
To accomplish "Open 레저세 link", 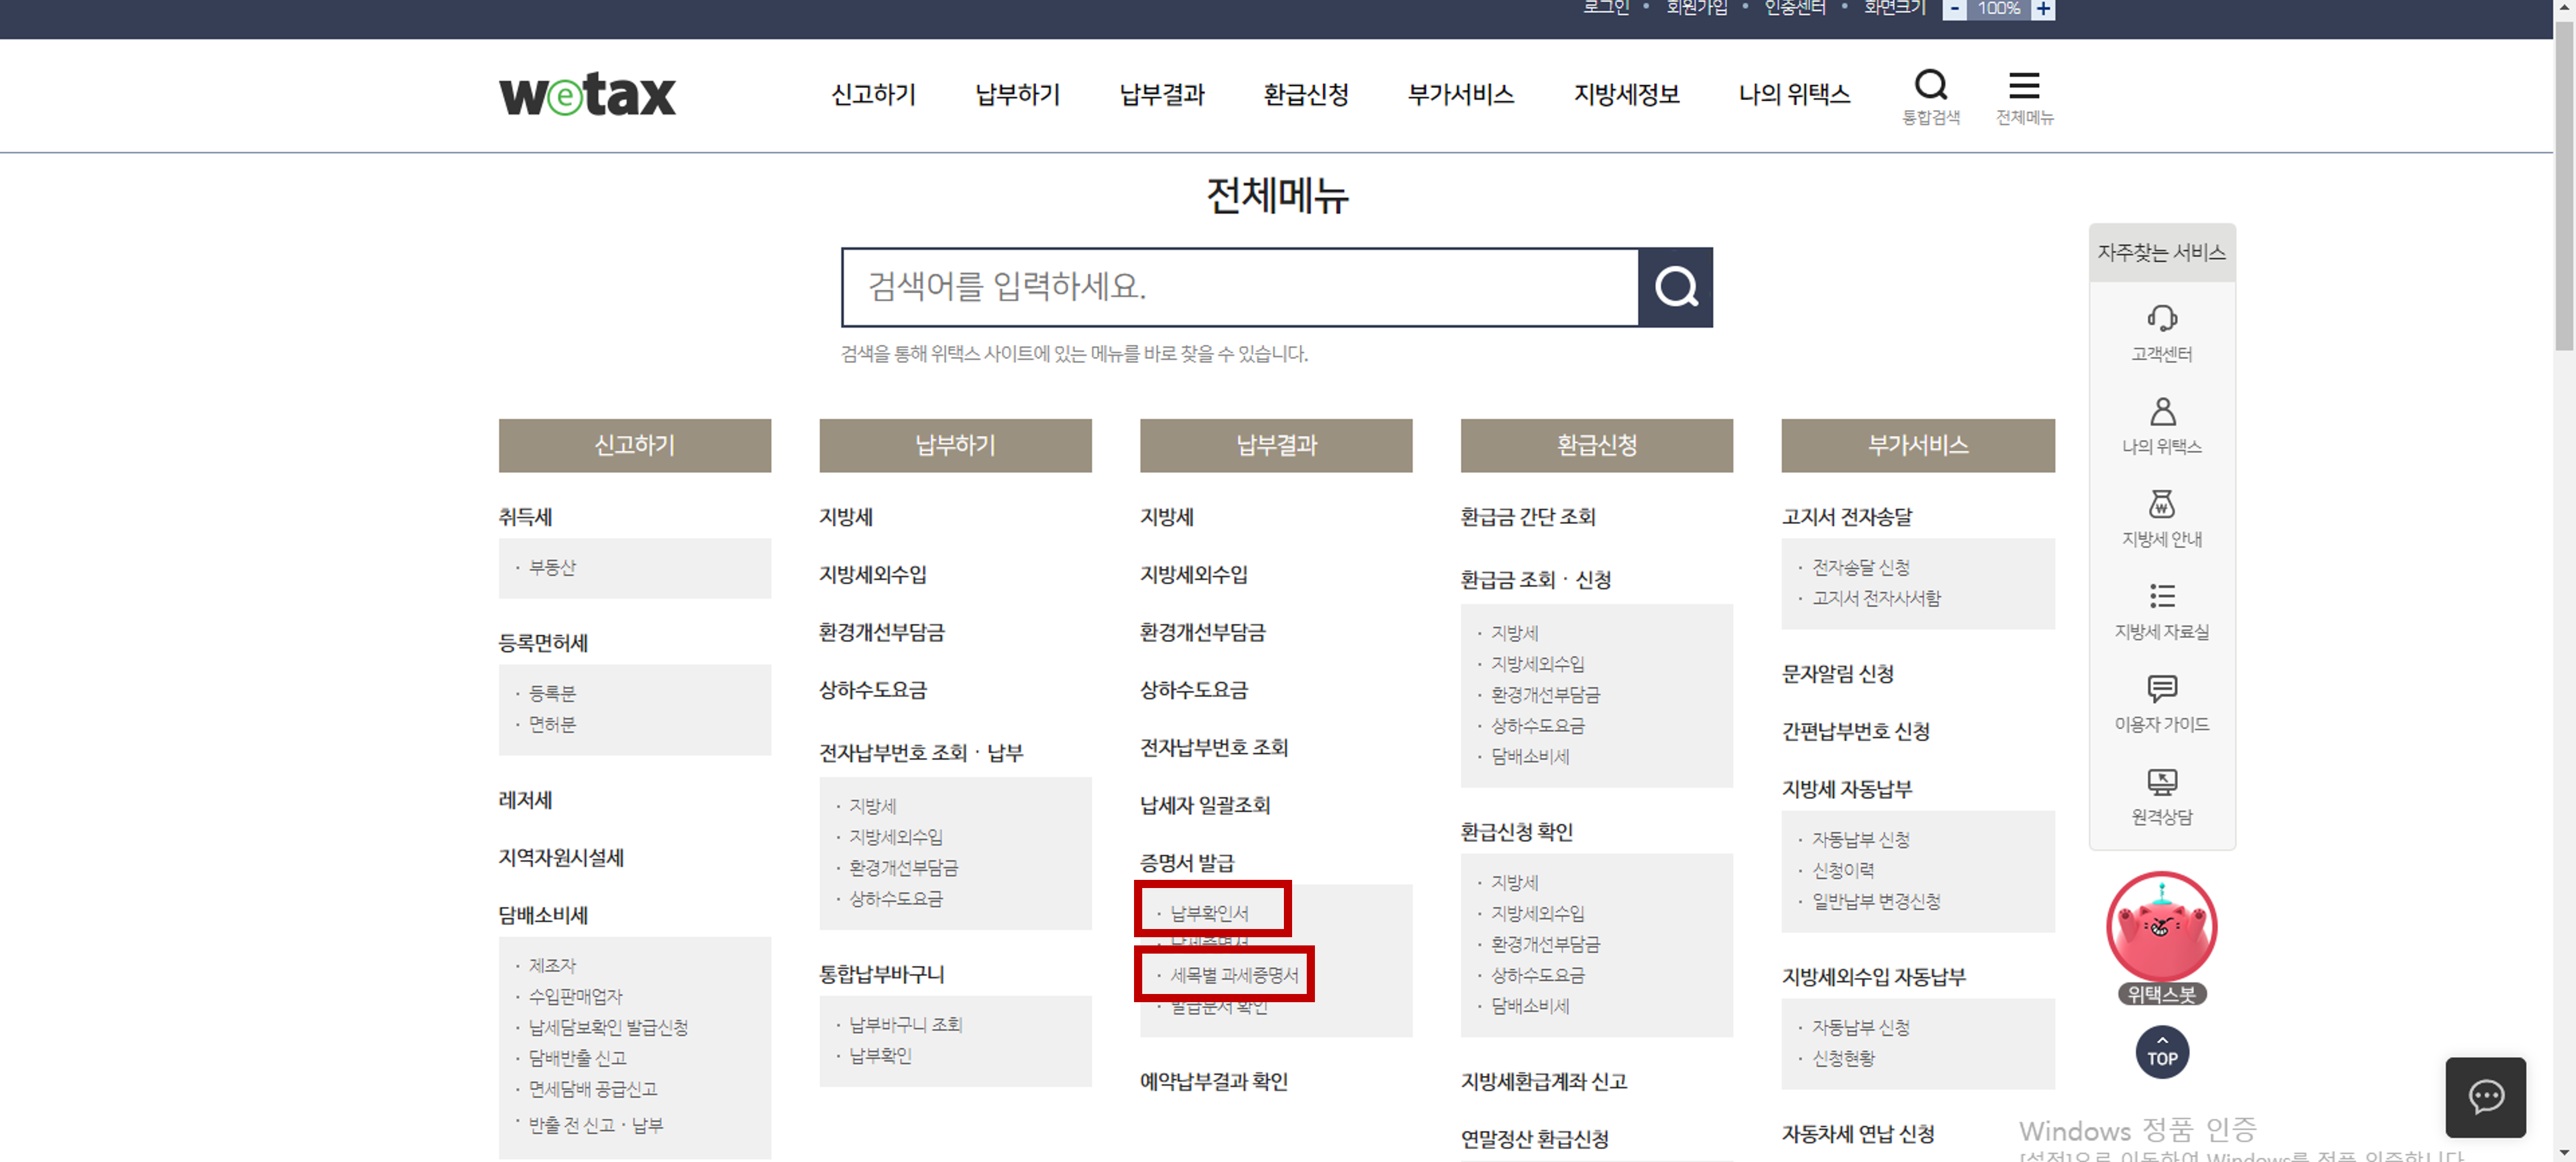I will [525, 800].
